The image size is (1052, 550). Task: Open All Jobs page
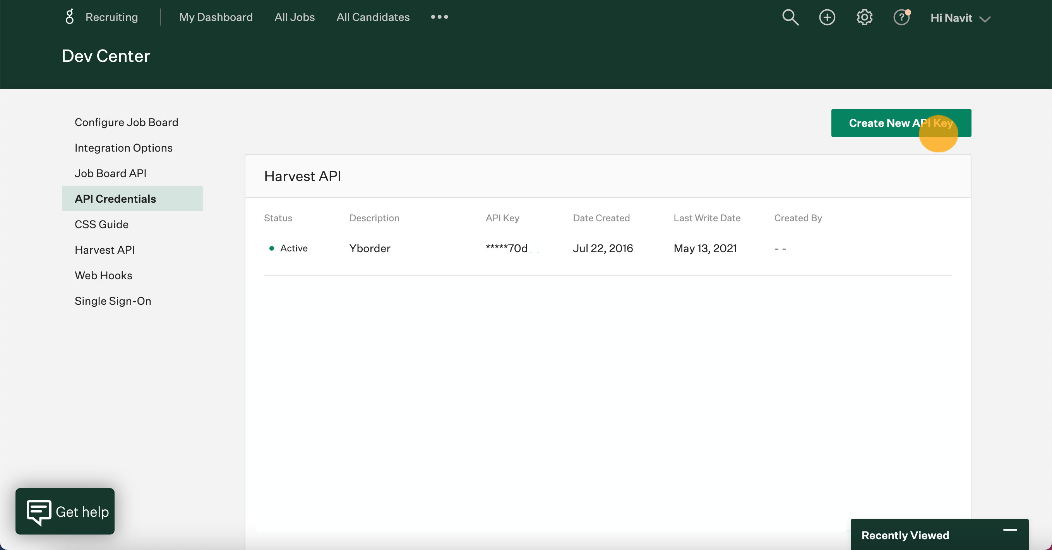tap(295, 17)
